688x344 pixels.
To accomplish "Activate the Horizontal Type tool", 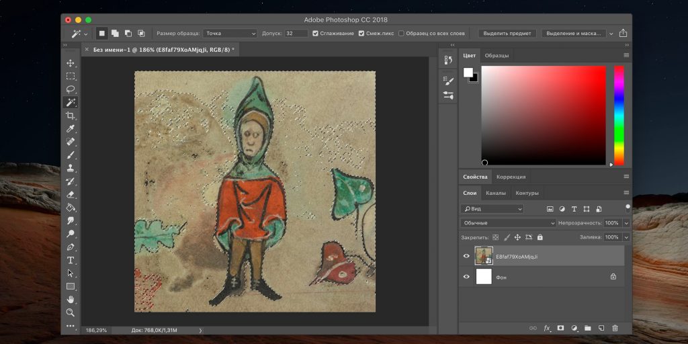I will [x=71, y=260].
